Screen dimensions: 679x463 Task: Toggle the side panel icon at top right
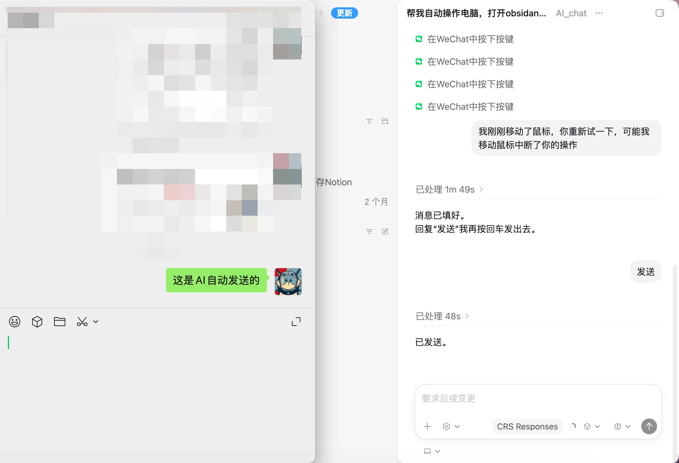click(659, 13)
